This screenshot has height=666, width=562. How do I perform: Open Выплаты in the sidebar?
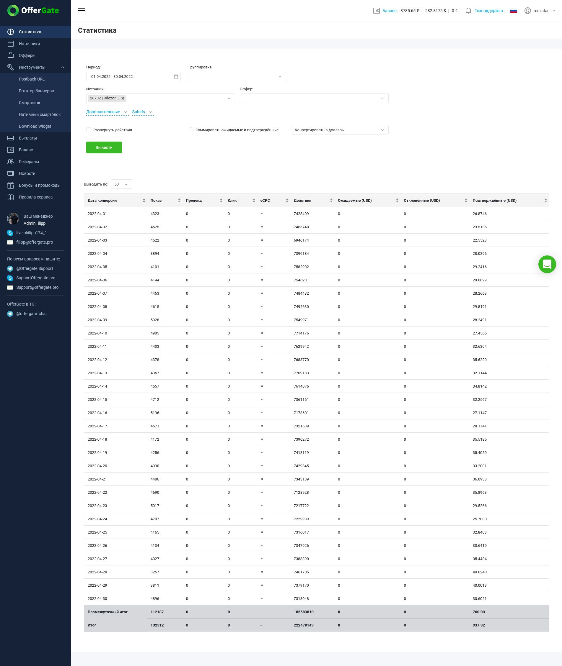[x=28, y=138]
